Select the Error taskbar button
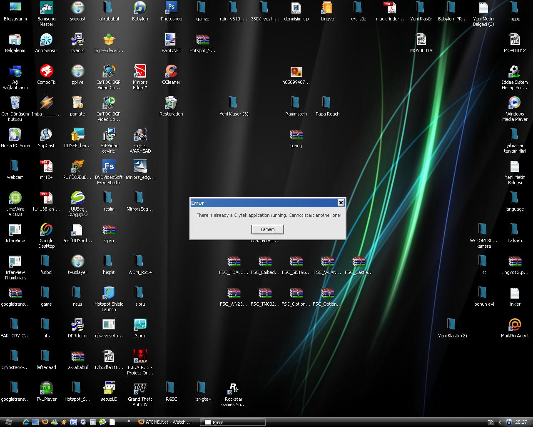The height and width of the screenshot is (427, 533). (x=233, y=422)
